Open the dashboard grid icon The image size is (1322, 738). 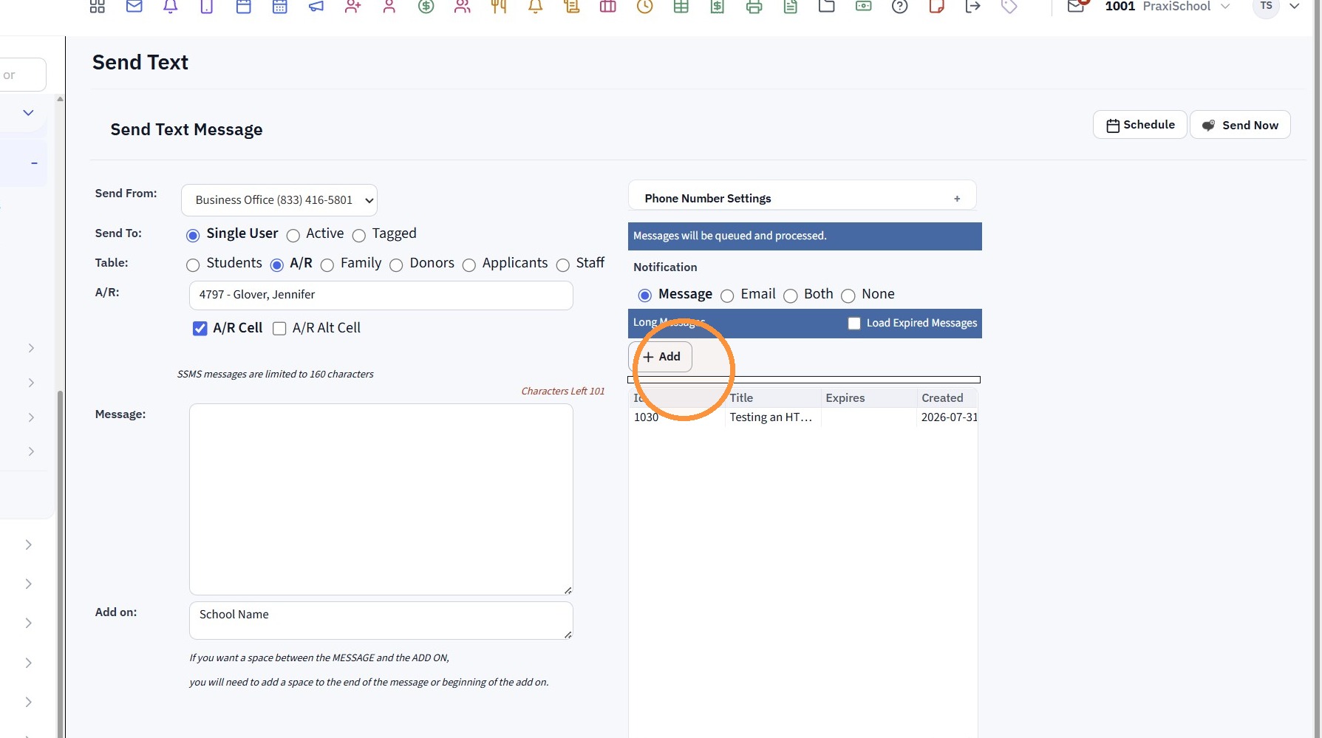point(97,7)
